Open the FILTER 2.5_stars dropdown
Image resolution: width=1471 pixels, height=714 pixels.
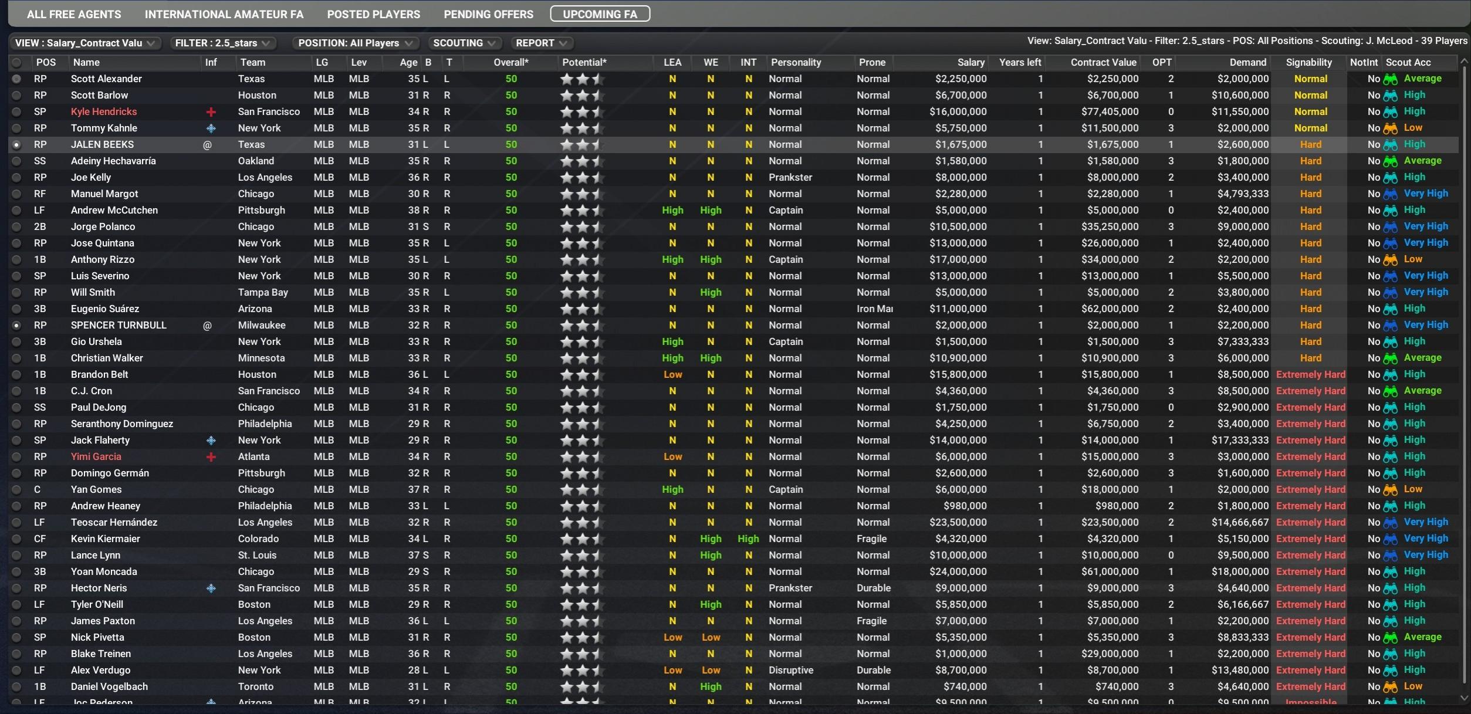pos(223,43)
